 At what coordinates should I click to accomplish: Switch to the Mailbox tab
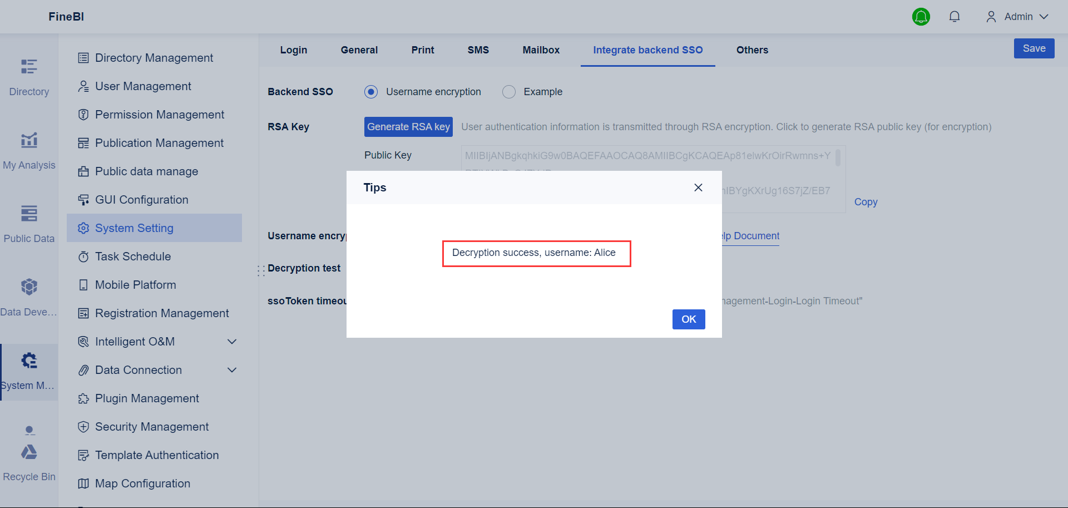tap(541, 50)
